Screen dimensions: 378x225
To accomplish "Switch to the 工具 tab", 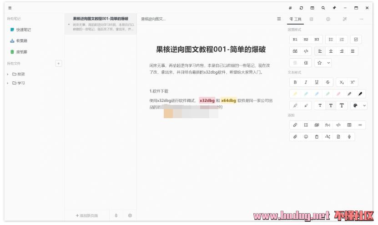I will 296,19.
